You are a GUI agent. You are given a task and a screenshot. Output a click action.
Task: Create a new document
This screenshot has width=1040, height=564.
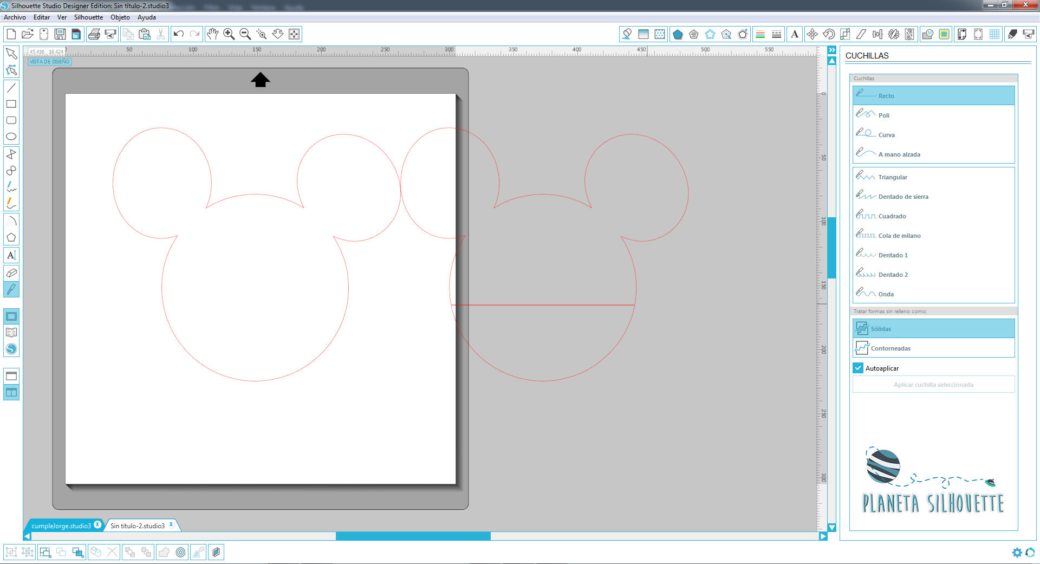(11, 34)
